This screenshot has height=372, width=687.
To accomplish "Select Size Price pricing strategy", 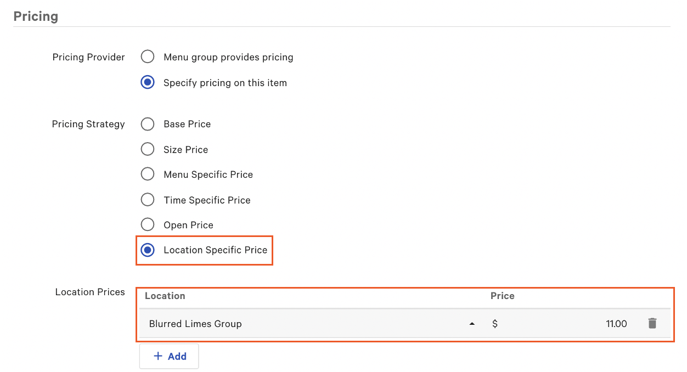I will click(x=147, y=149).
